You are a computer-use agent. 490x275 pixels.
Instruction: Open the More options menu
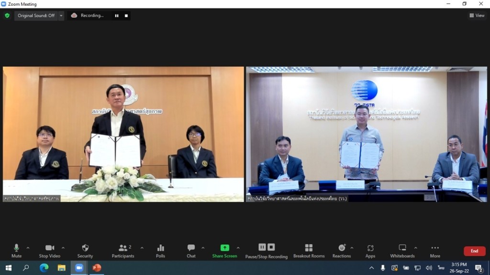pyautogui.click(x=434, y=248)
